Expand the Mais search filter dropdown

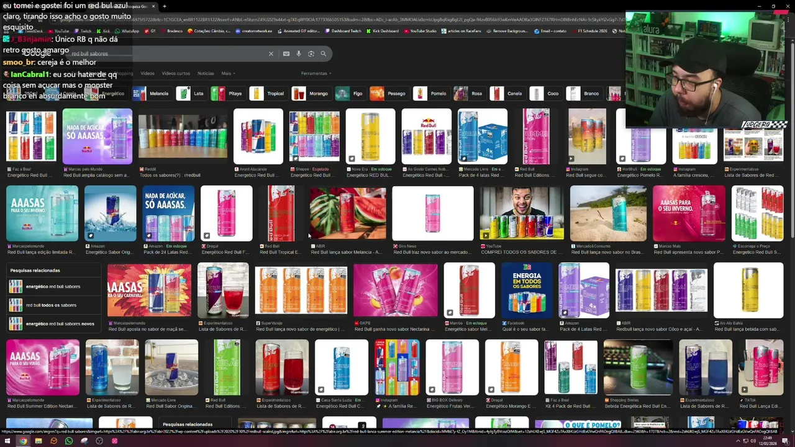pos(228,73)
